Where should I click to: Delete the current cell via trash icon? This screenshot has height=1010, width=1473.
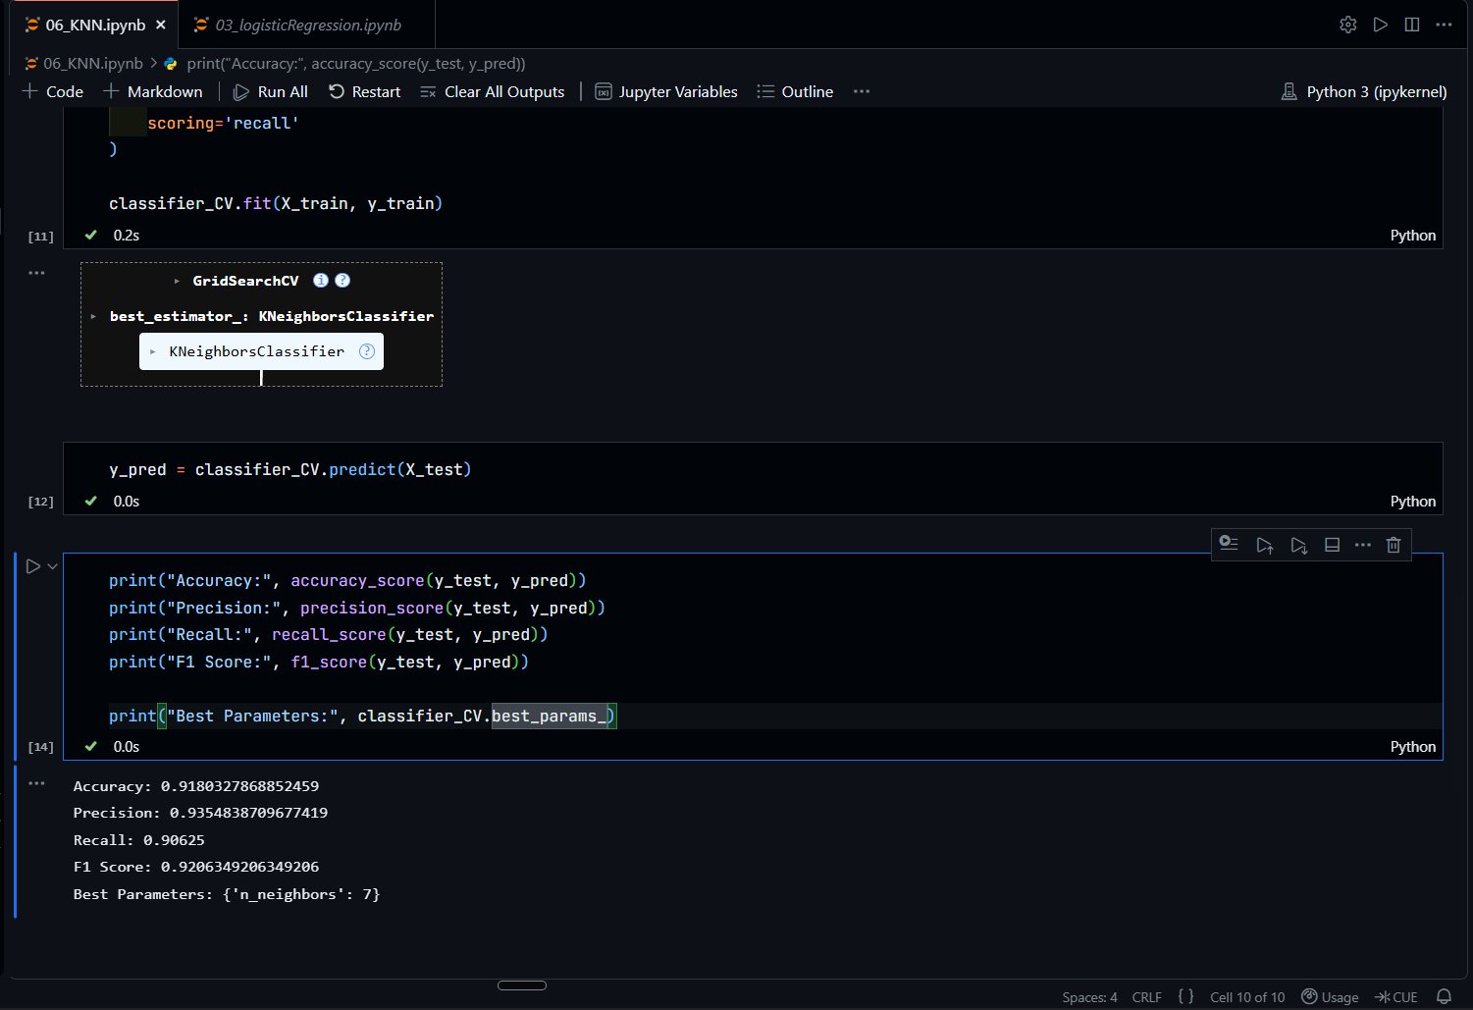point(1393,545)
